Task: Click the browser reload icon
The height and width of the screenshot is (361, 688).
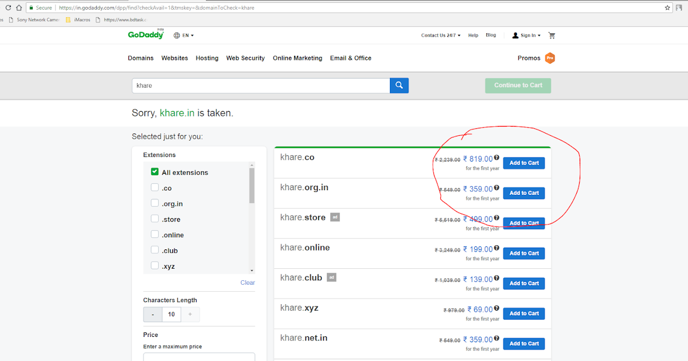Action: (8, 7)
